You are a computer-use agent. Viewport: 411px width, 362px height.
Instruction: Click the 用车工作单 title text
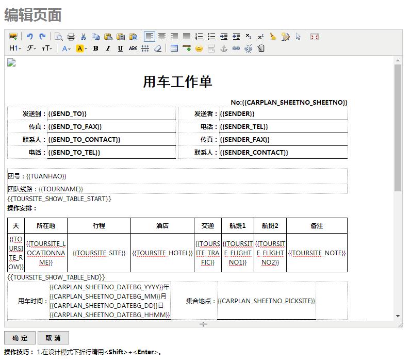[x=177, y=81]
